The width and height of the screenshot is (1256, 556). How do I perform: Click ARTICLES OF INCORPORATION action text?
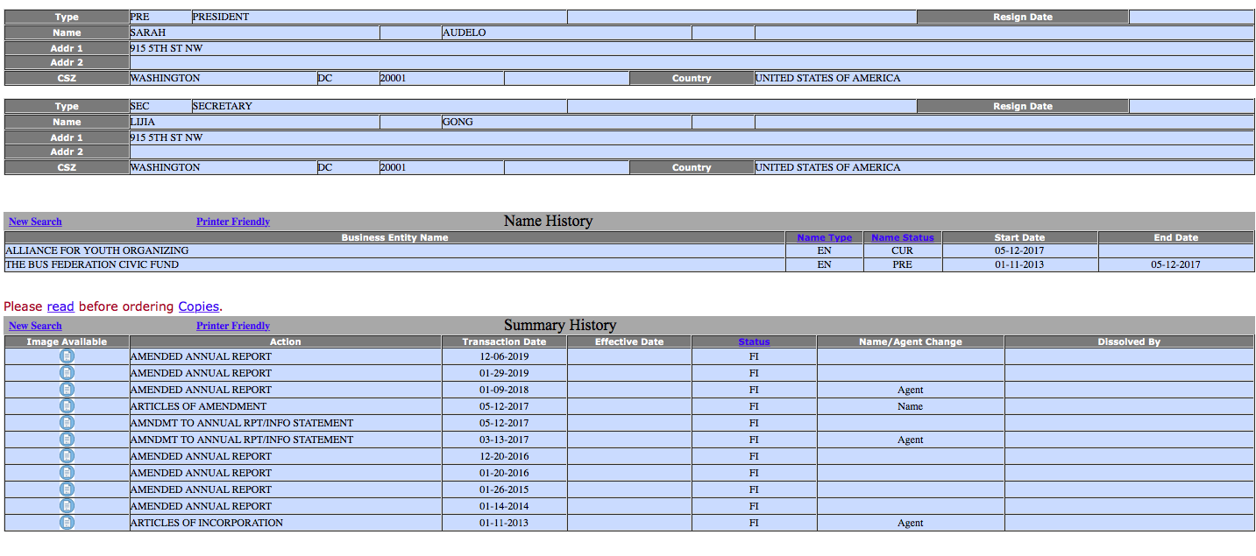tap(207, 523)
